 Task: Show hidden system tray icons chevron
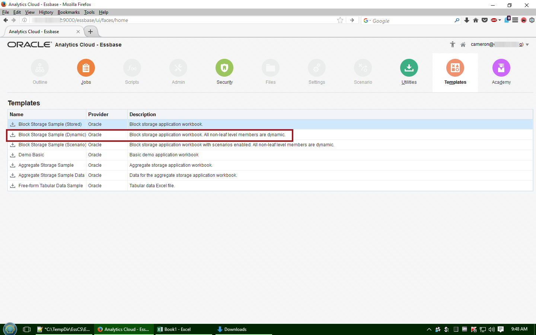tap(429, 329)
